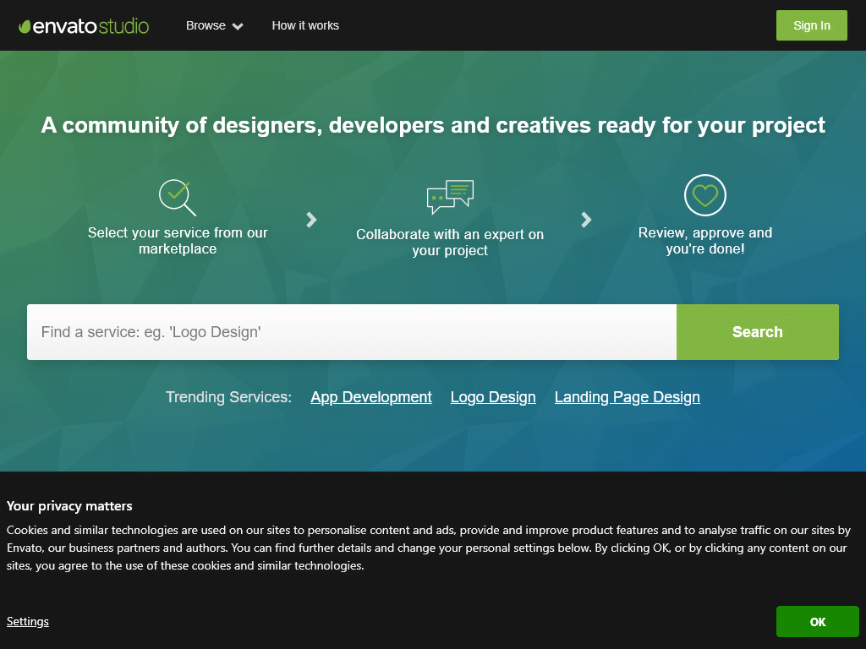Open the Logo Design trending link

pos(493,396)
